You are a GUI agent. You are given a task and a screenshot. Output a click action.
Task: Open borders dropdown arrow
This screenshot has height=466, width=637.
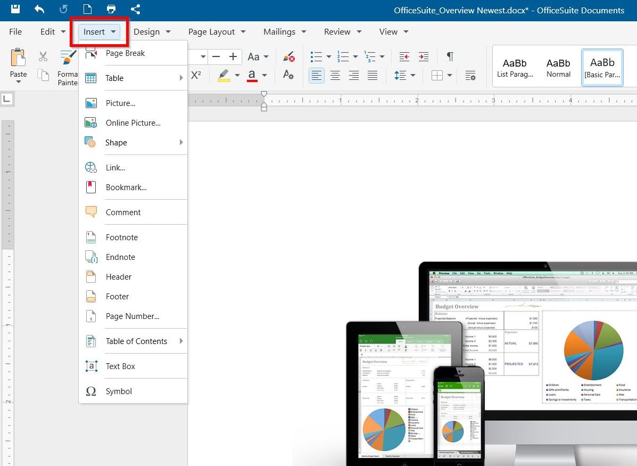[x=449, y=75]
